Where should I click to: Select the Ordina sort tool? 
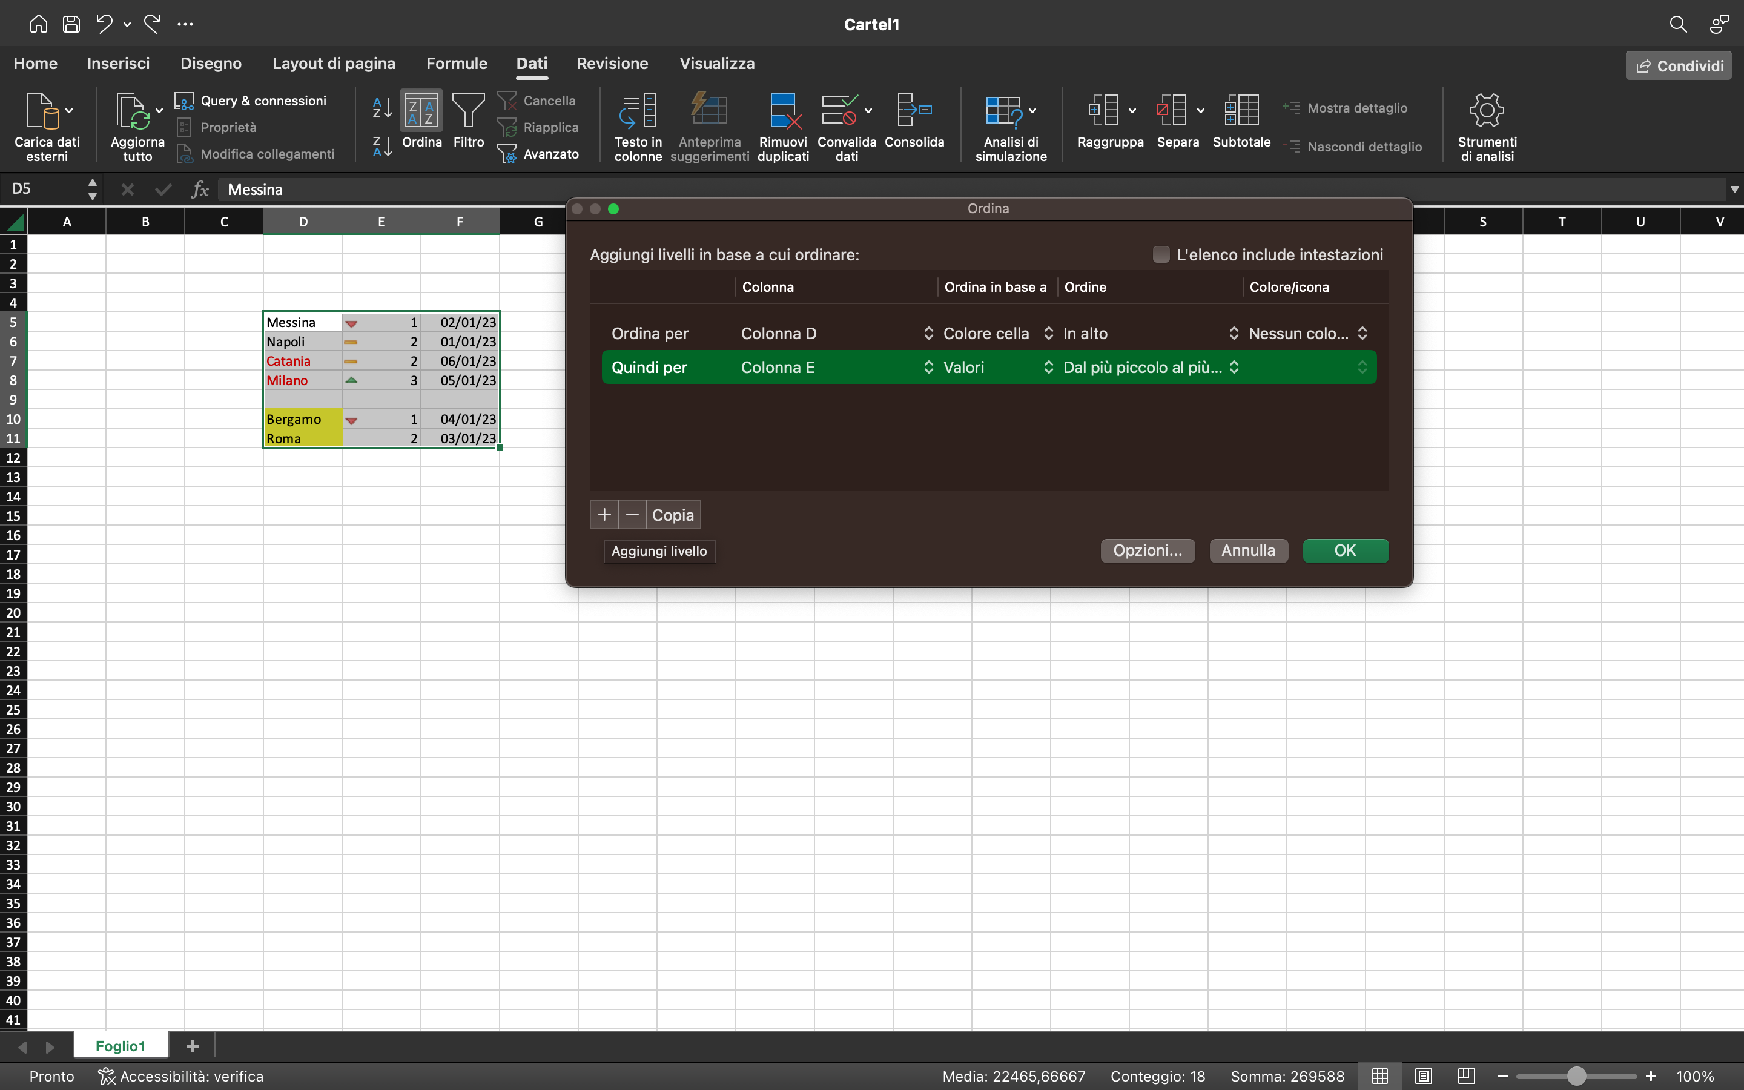tap(421, 124)
